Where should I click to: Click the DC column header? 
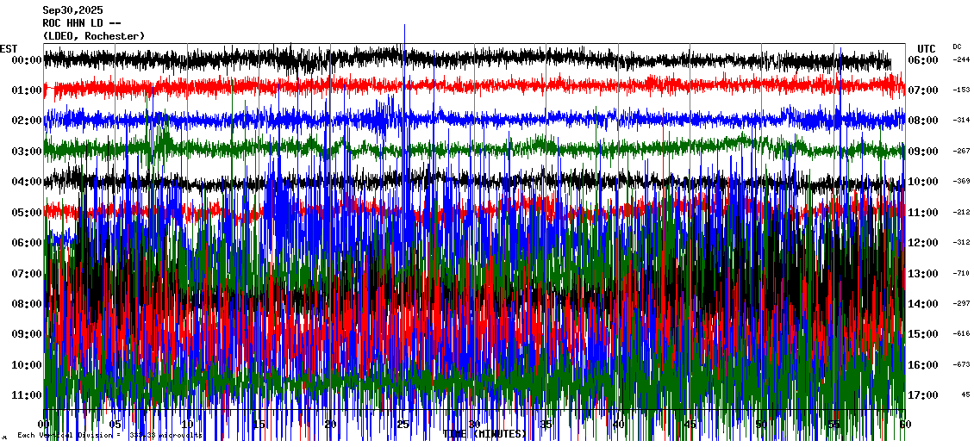pos(957,47)
